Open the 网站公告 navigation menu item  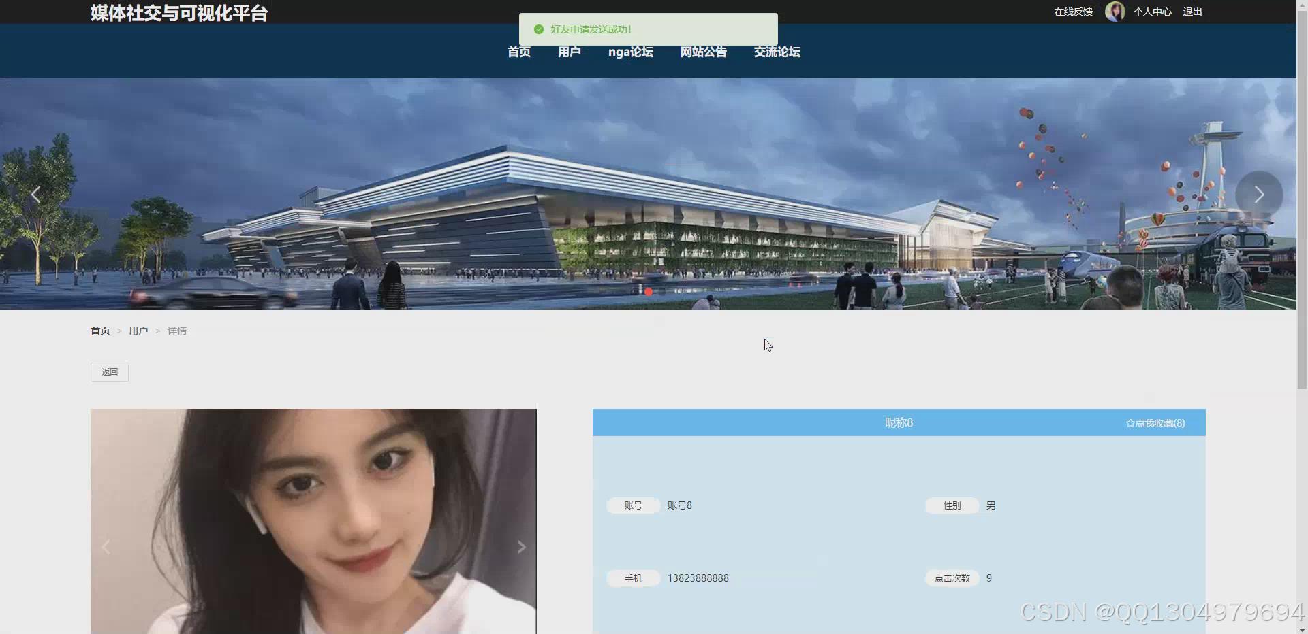(704, 52)
